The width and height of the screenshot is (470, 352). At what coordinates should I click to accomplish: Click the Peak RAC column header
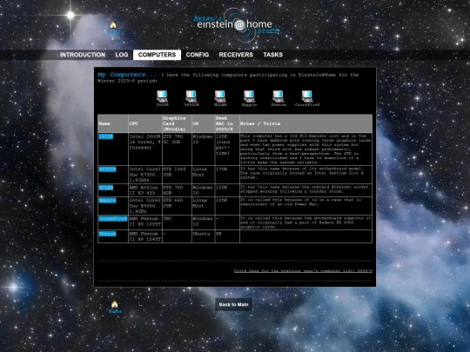[x=227, y=123]
